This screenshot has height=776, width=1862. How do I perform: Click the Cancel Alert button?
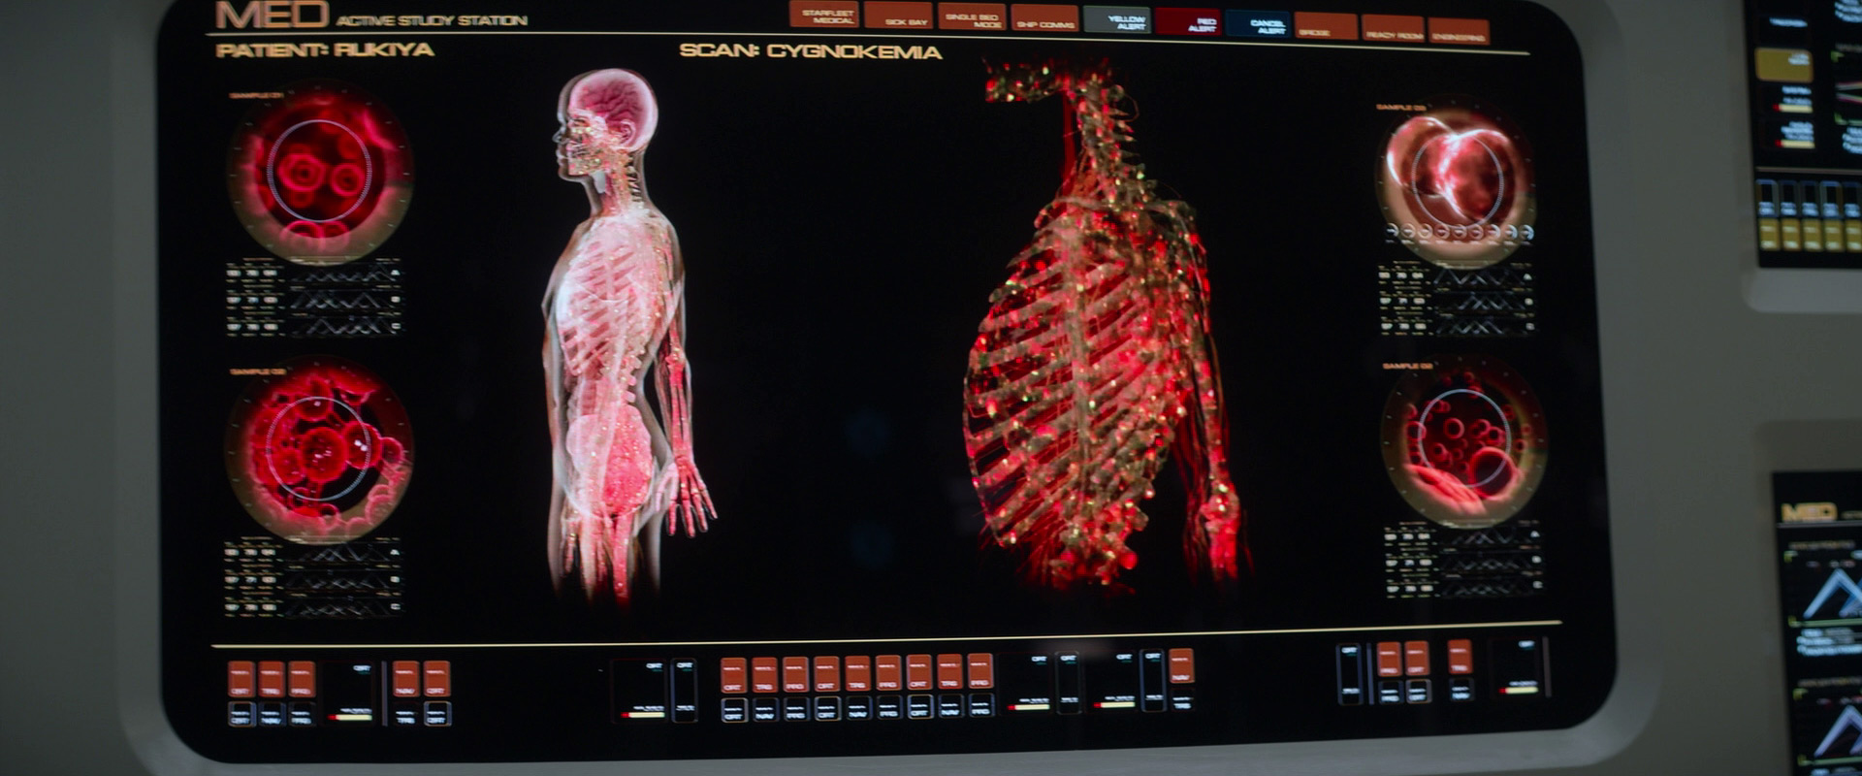1258,24
